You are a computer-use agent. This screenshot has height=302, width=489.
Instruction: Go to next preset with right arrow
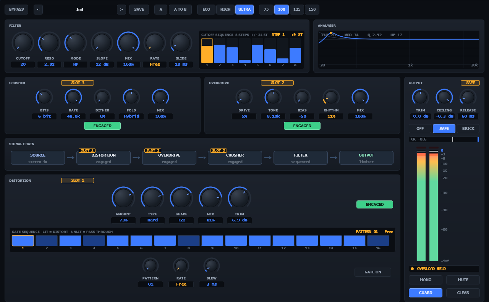[121, 10]
